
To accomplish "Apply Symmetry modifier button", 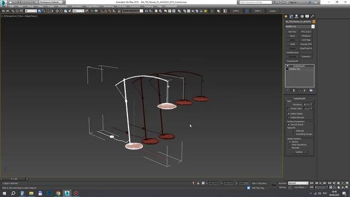I will point(306,56).
